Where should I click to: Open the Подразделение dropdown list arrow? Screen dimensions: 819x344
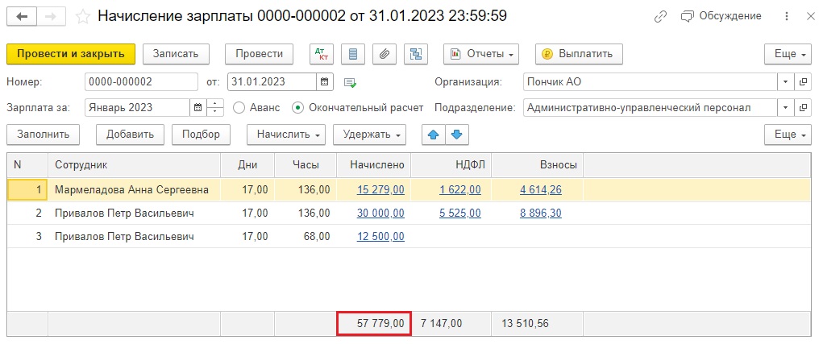pyautogui.click(x=786, y=108)
